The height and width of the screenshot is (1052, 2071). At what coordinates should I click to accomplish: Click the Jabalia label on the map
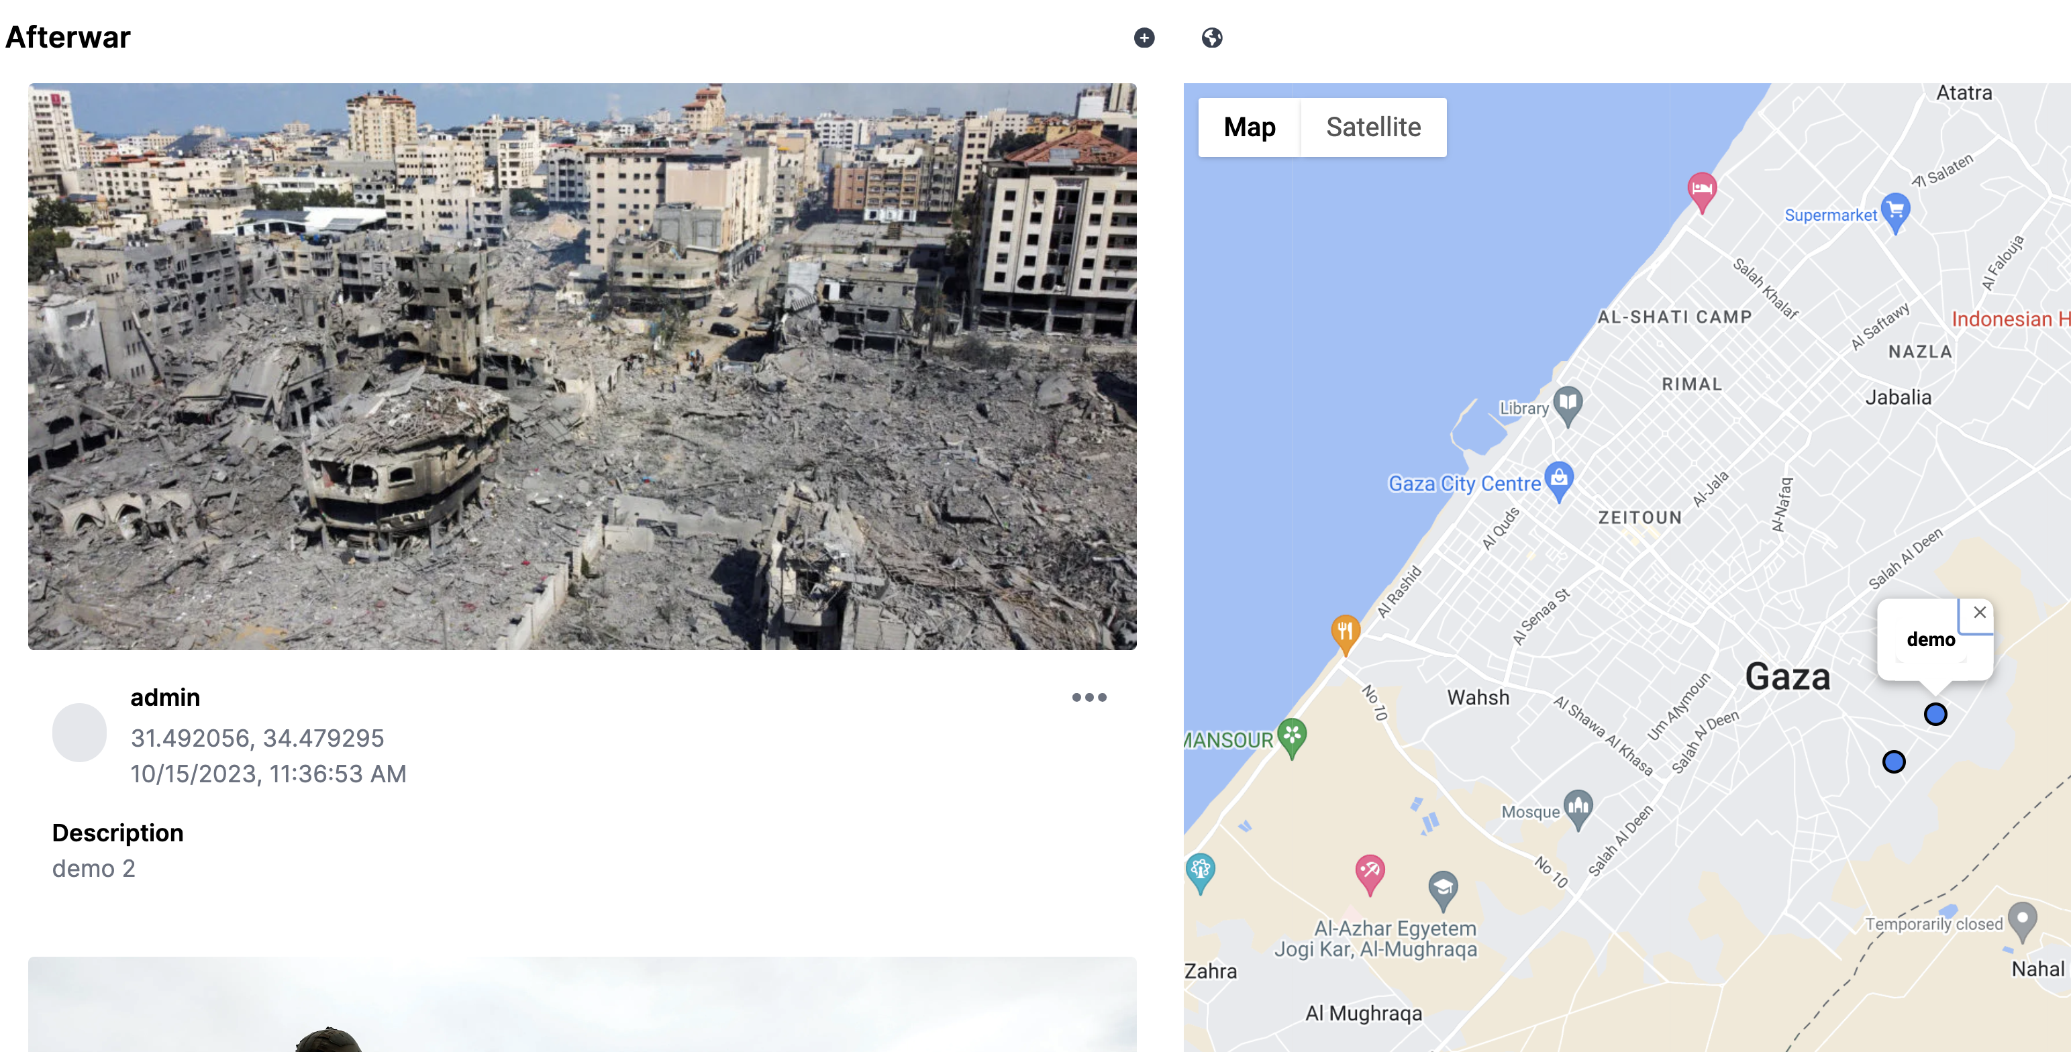(x=1897, y=397)
